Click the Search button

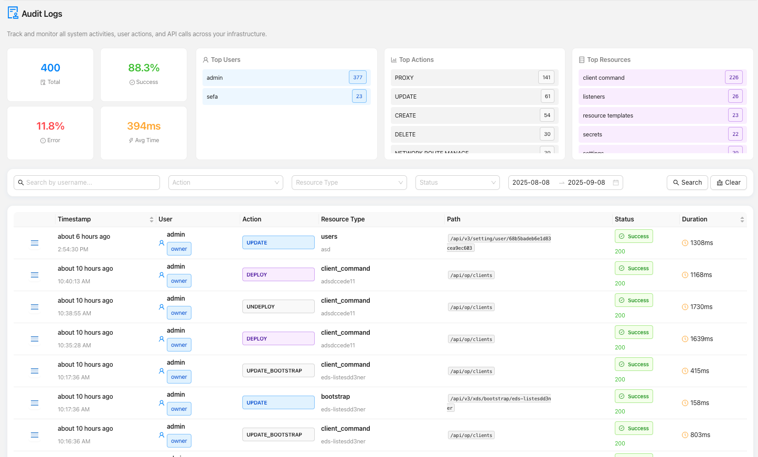point(687,183)
